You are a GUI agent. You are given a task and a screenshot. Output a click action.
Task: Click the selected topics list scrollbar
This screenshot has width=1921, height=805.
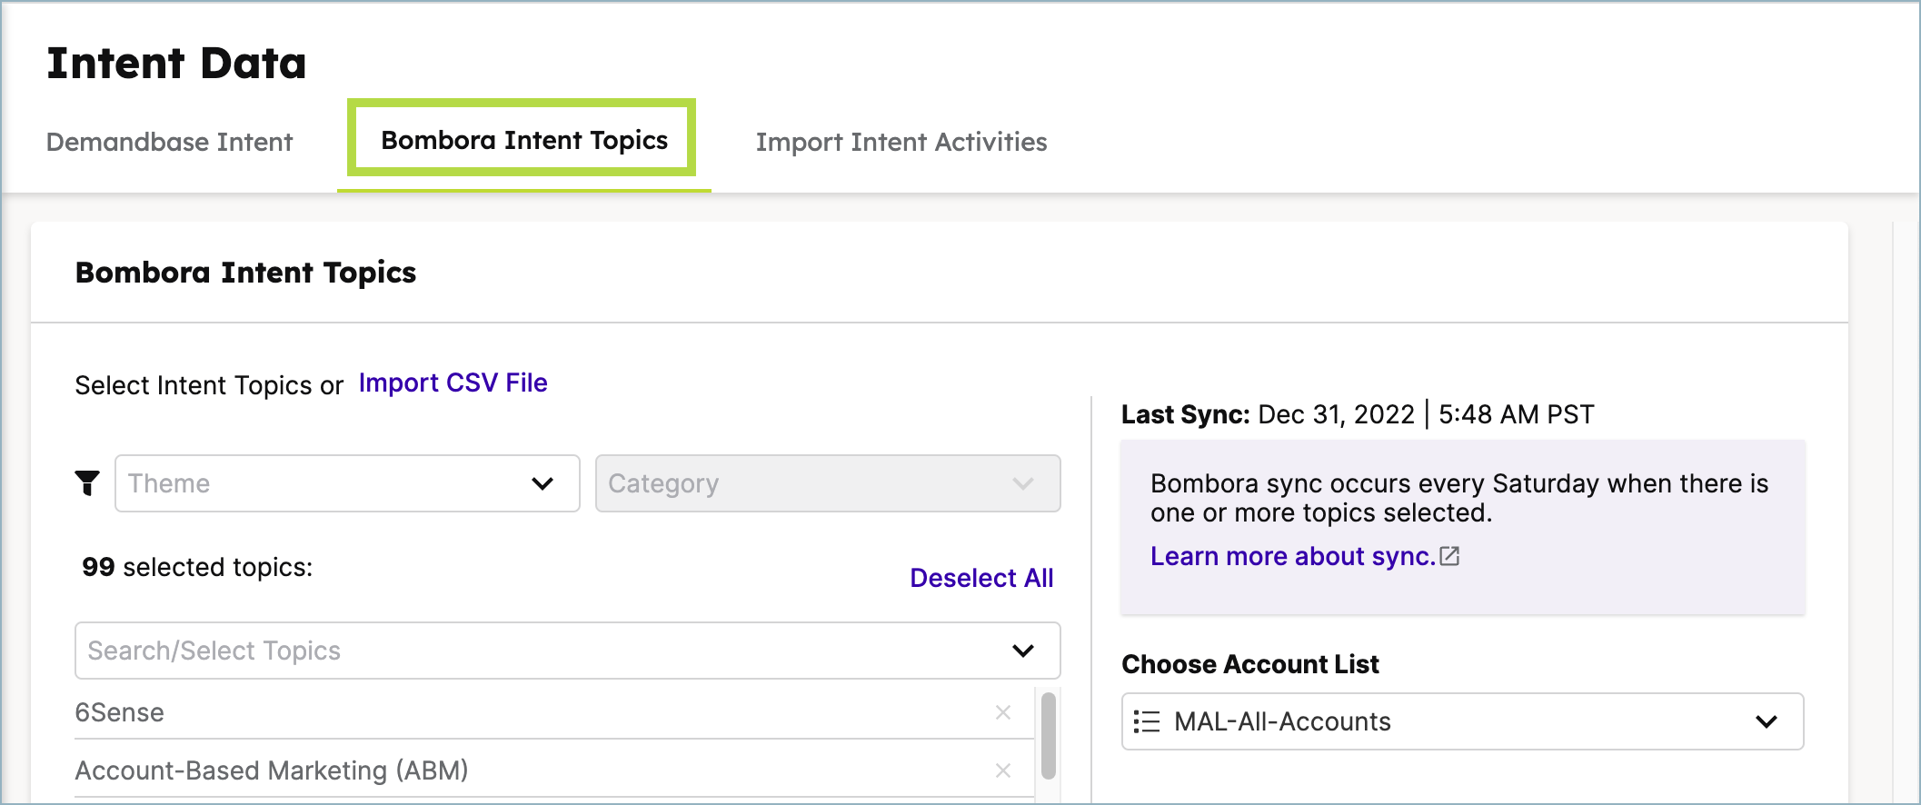coord(1048,736)
